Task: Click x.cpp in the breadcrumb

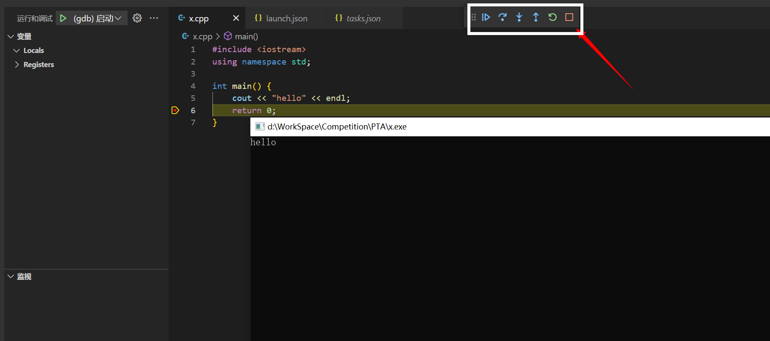Action: click(x=202, y=37)
